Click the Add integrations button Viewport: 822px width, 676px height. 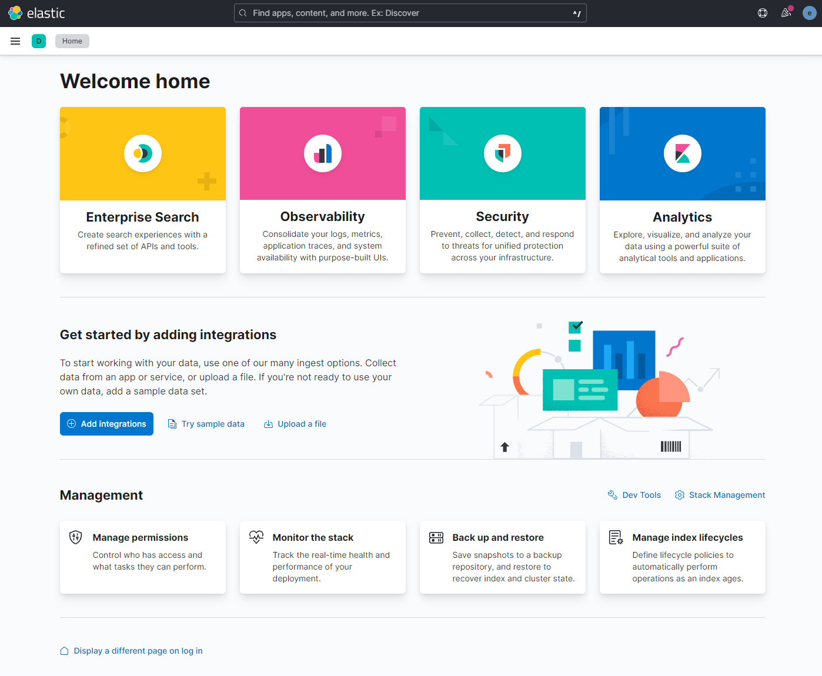[106, 424]
